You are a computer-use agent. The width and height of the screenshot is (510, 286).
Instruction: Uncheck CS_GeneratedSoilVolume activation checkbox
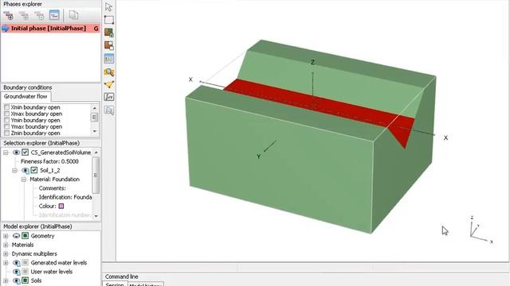pyautogui.click(x=25, y=153)
